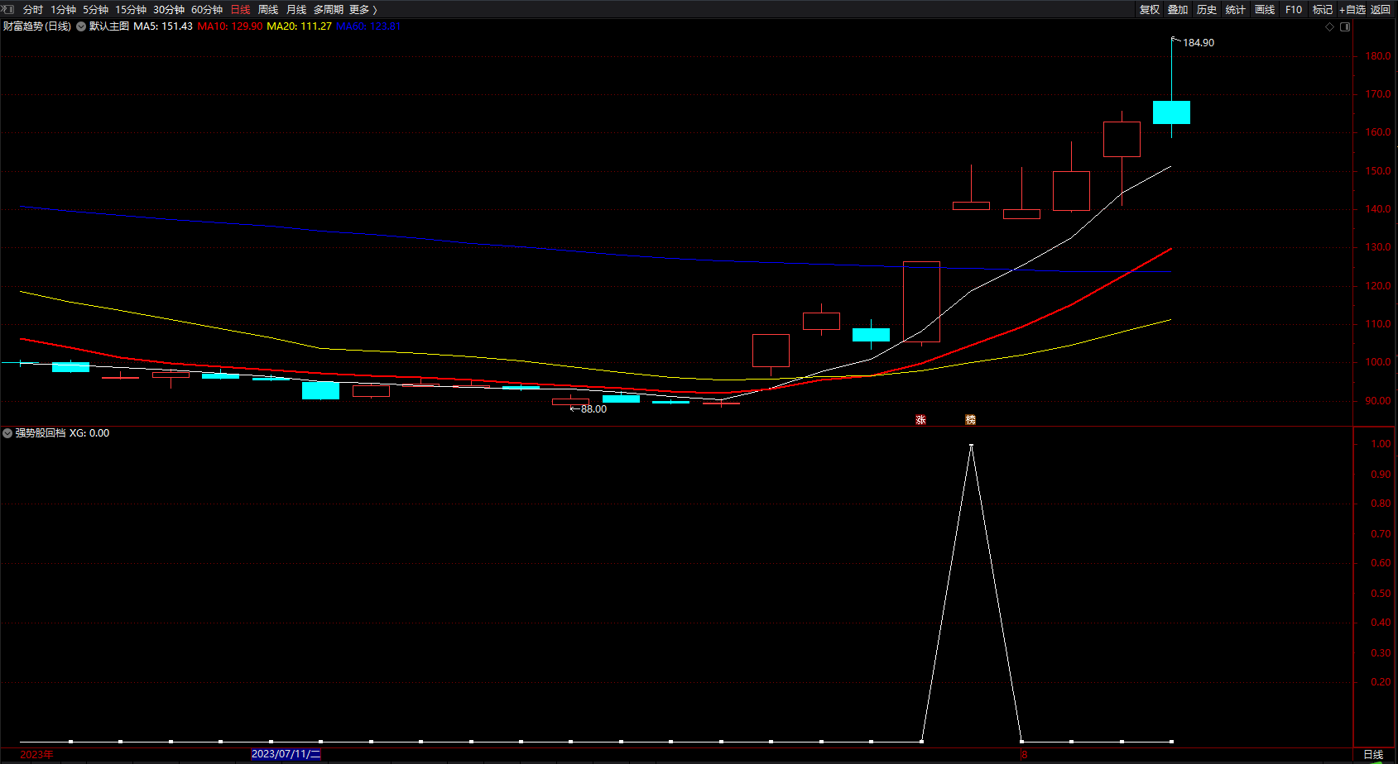Screen dimensions: 1398x764
Task: Open the 标记 marker tool
Action: coord(1322,9)
